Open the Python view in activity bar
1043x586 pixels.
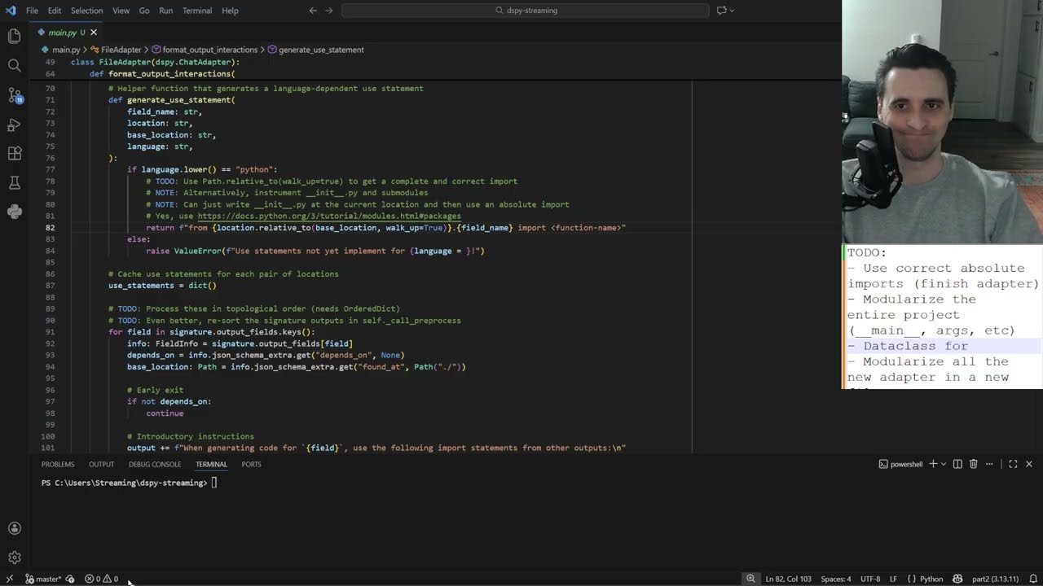[14, 212]
